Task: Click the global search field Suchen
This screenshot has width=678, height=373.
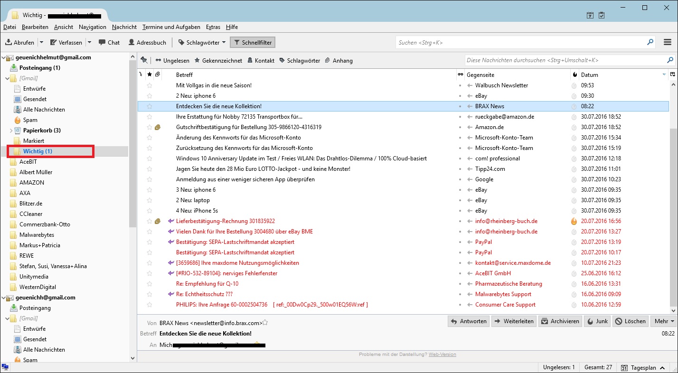Action: click(x=521, y=42)
